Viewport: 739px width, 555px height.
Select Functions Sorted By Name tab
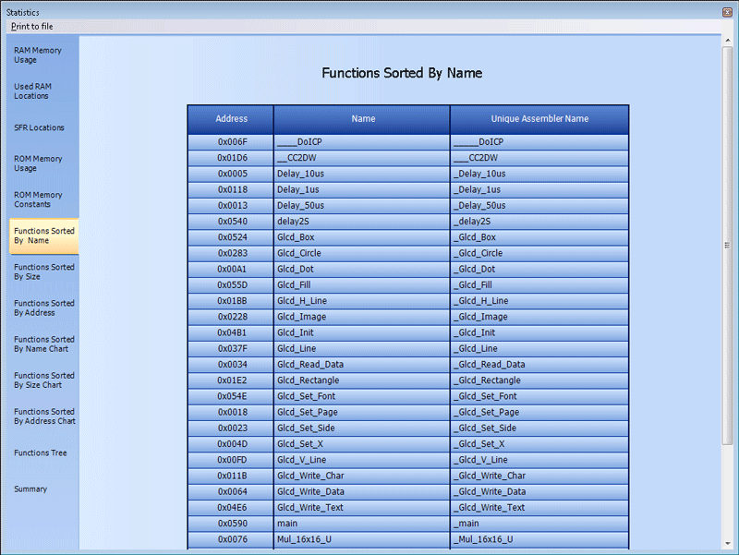tap(43, 235)
